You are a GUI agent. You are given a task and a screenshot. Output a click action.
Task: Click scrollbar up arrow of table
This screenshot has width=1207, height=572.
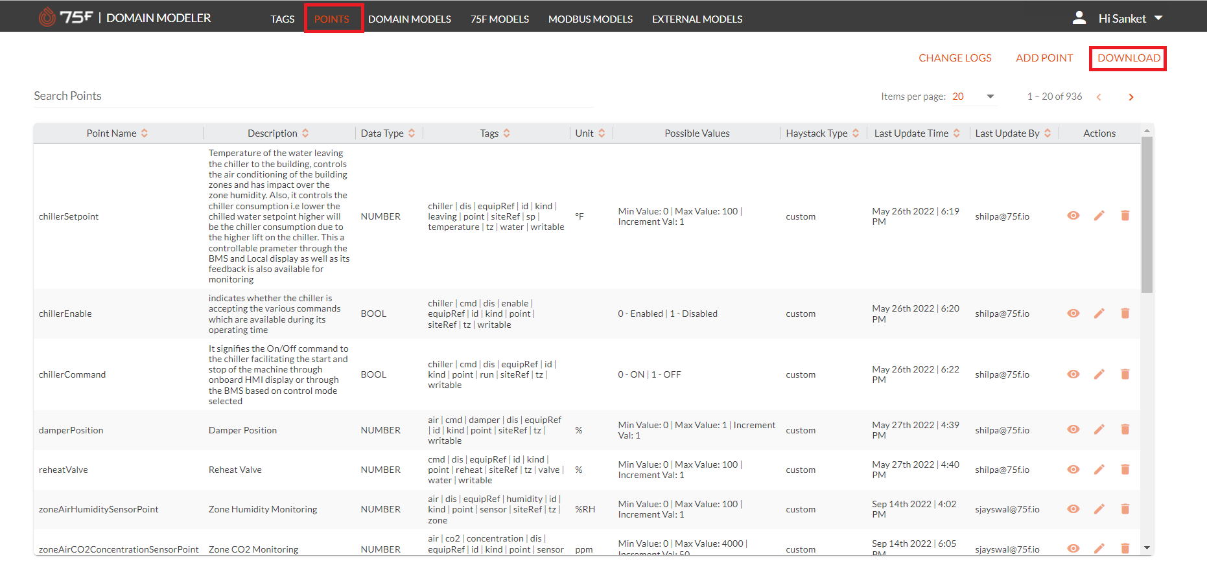click(1147, 130)
